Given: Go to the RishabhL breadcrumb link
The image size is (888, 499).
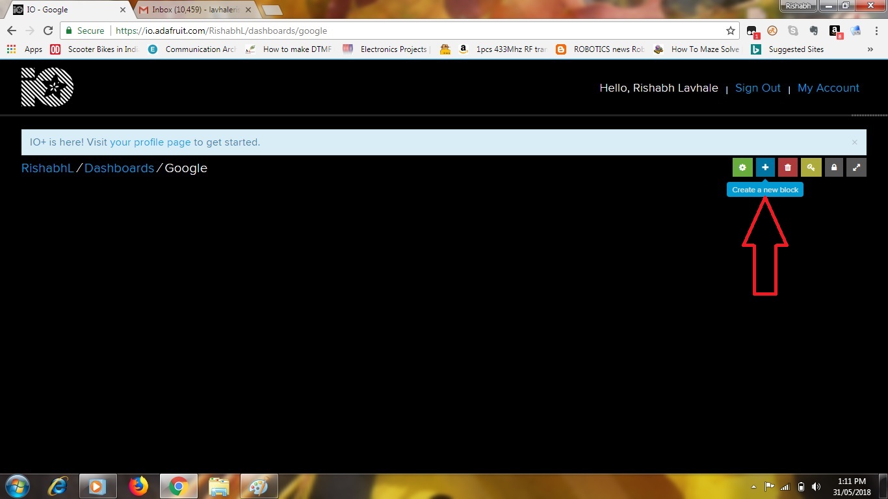Looking at the screenshot, I should 47,168.
